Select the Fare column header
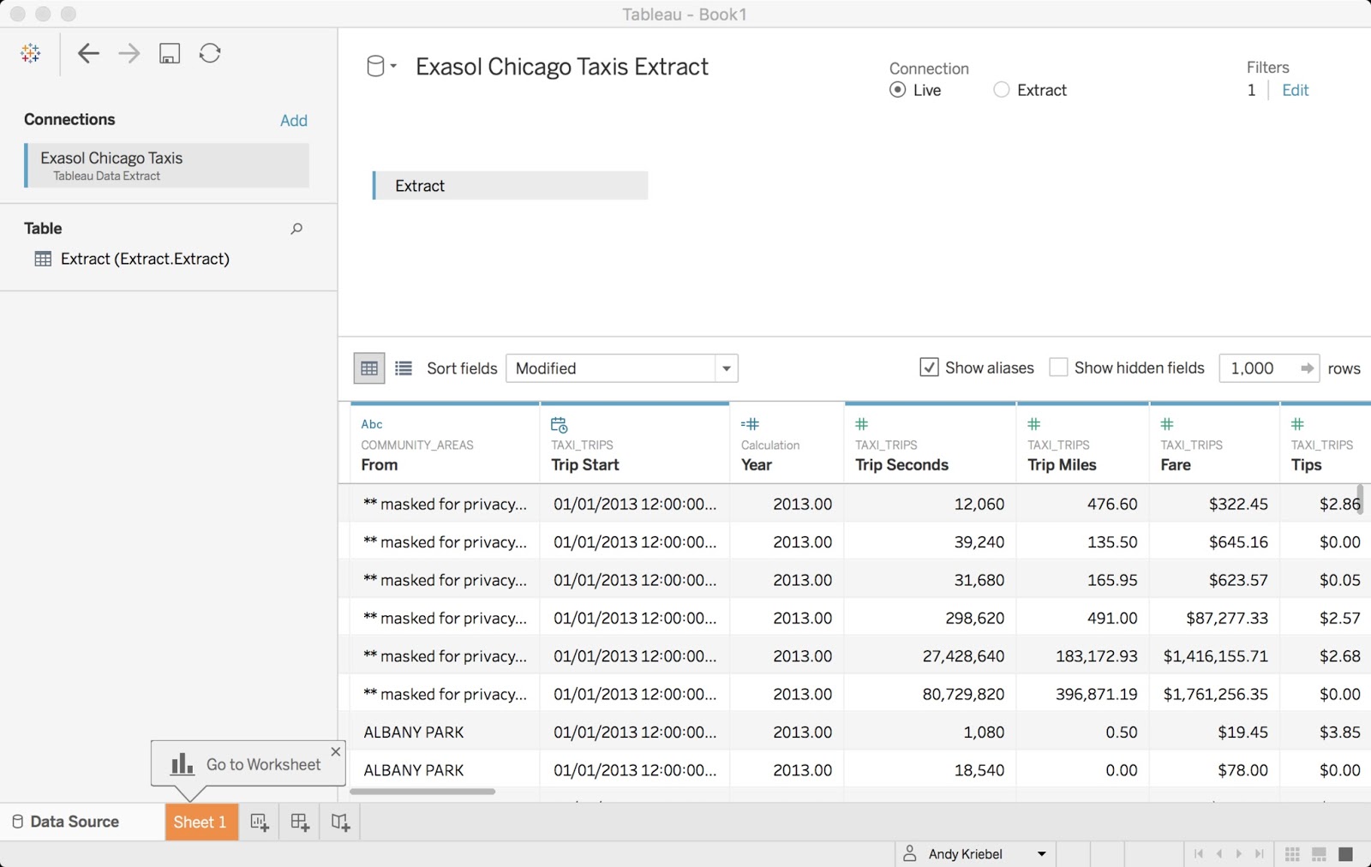The height and width of the screenshot is (867, 1371). coord(1215,444)
